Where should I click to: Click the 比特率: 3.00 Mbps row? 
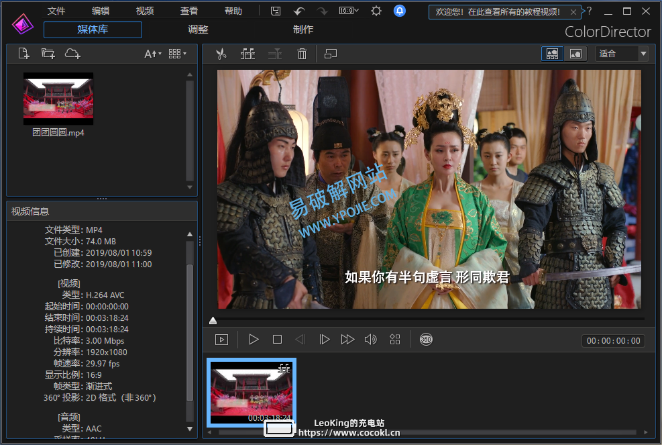(89, 340)
